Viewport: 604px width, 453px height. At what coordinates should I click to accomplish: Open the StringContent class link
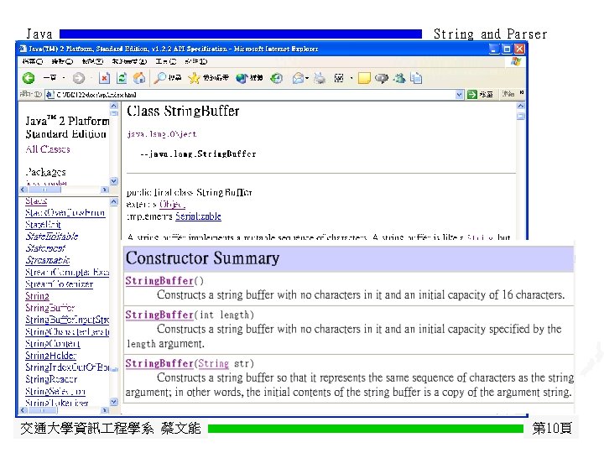pyautogui.click(x=53, y=344)
